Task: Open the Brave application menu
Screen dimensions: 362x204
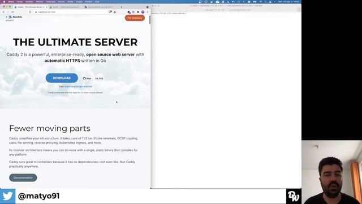Action: point(11,2)
